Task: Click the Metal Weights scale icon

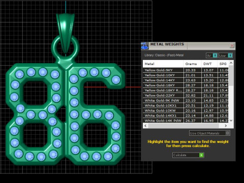Action: [144, 46]
